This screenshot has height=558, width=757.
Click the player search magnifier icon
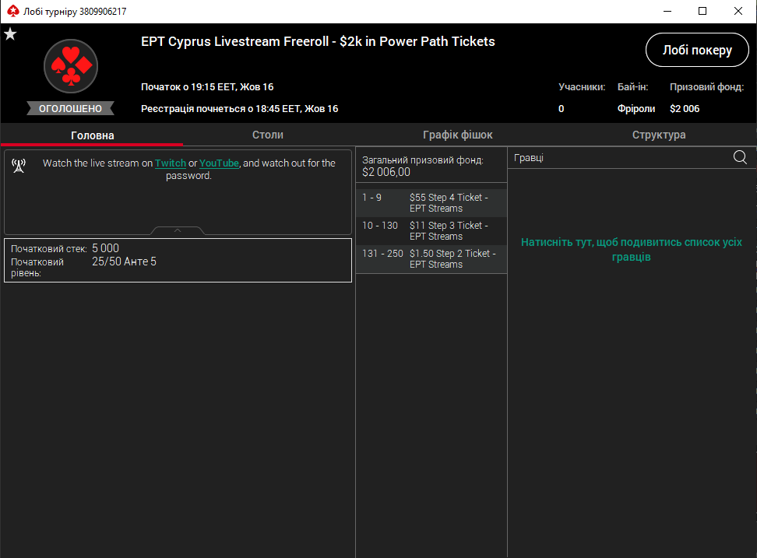point(740,157)
